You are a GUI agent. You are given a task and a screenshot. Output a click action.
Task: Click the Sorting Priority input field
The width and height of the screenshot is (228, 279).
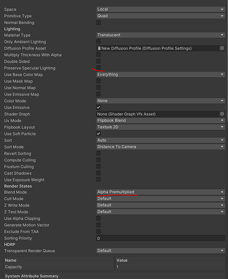[161, 238]
